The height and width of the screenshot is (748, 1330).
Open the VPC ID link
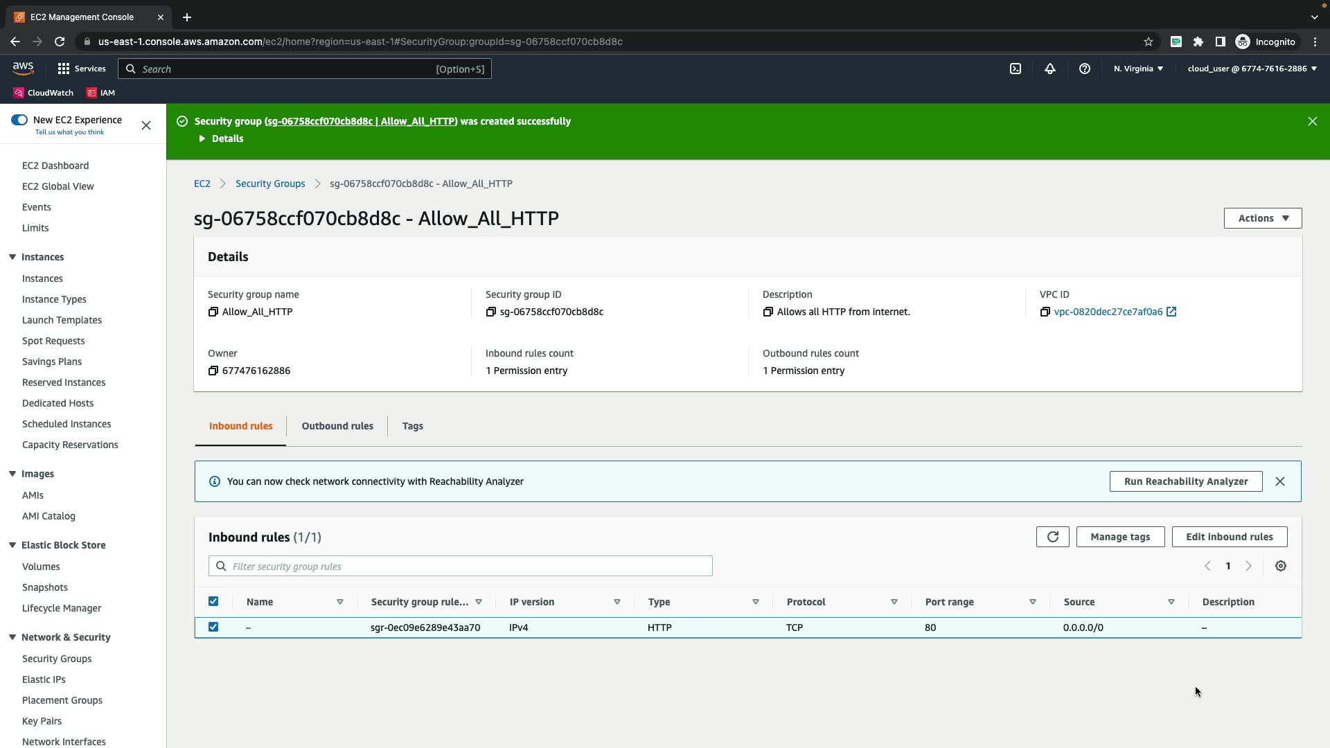(1108, 312)
